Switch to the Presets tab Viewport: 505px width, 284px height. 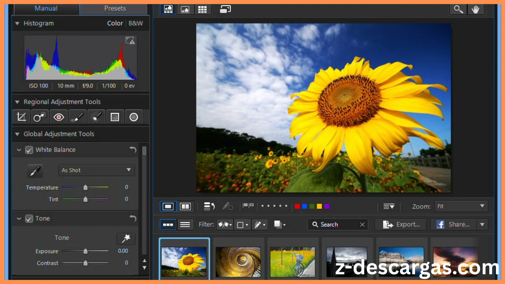115,8
